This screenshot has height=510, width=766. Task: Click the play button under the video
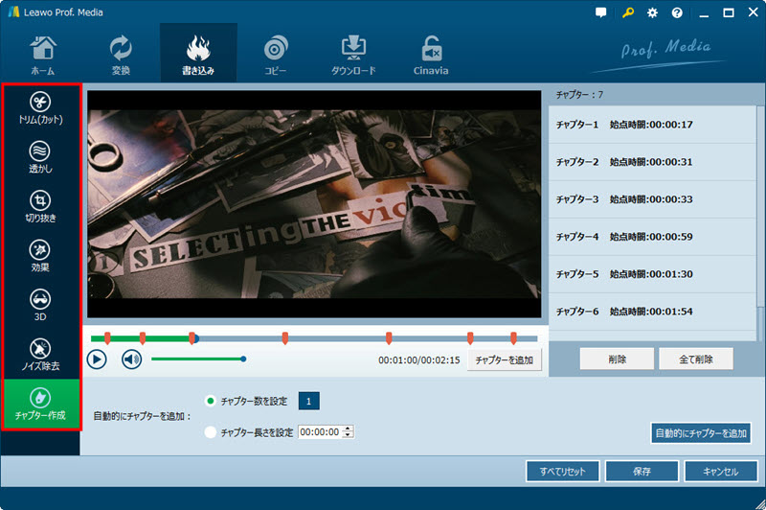tap(97, 359)
